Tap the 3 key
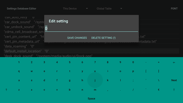The image size is (183, 103). [x=44, y=62]
